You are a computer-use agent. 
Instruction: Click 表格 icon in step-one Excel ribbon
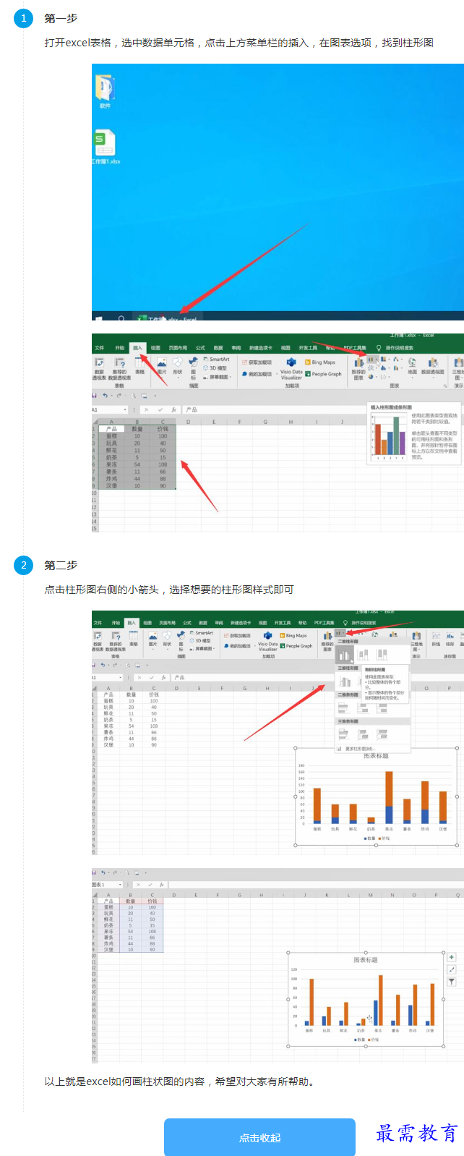(140, 365)
